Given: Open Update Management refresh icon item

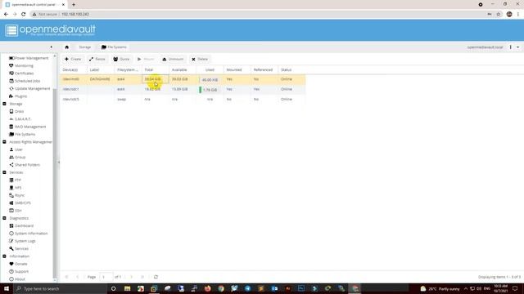Looking at the screenshot, I should click(x=29, y=89).
